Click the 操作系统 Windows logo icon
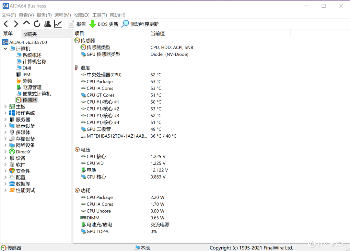The image size is (350, 251). [x=12, y=113]
